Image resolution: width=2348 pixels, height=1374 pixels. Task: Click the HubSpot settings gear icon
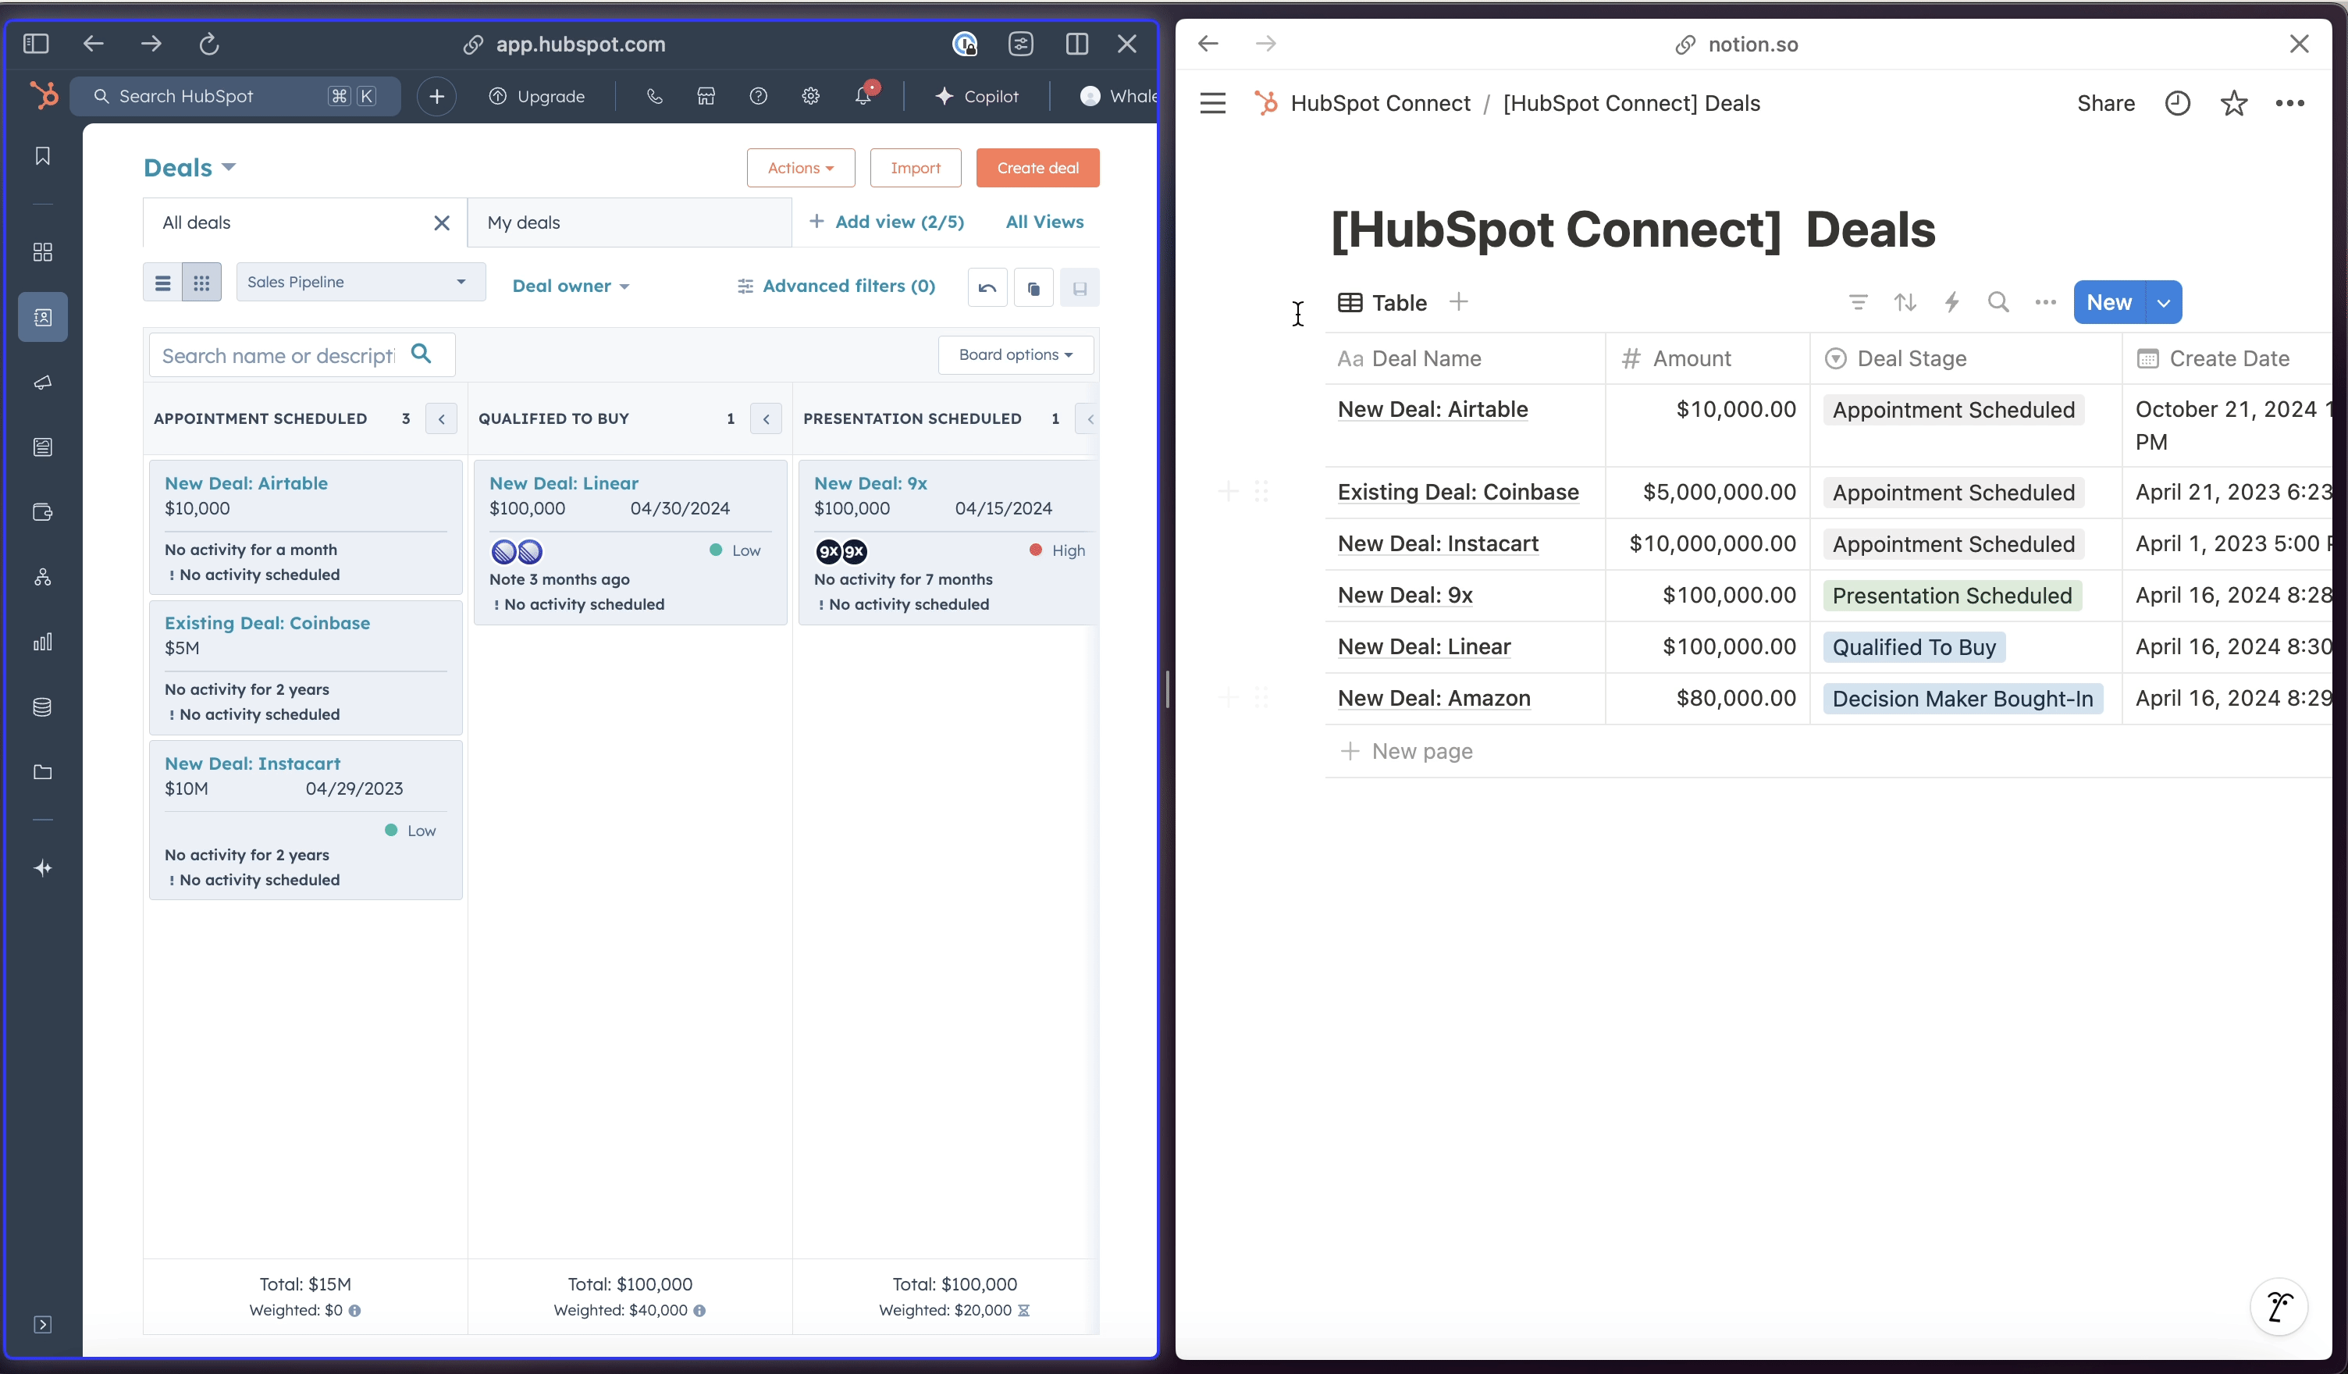pyautogui.click(x=810, y=96)
